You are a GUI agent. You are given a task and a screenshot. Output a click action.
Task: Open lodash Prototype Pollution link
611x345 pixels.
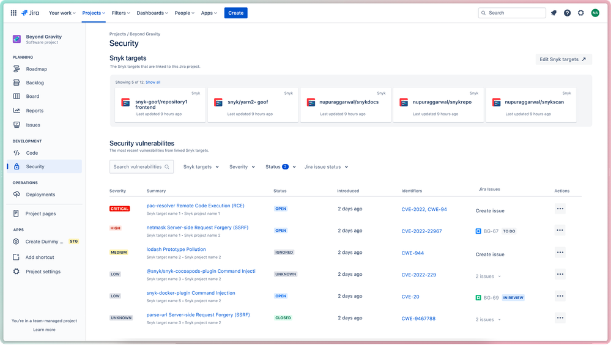pos(176,250)
